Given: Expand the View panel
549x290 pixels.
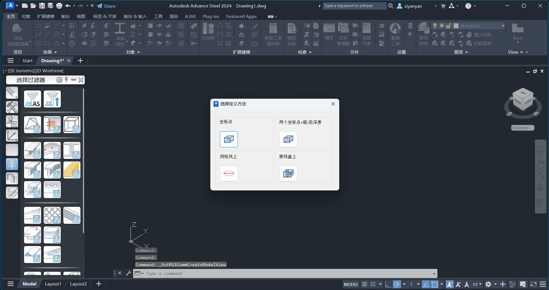Looking at the screenshot, I should click(x=515, y=52).
